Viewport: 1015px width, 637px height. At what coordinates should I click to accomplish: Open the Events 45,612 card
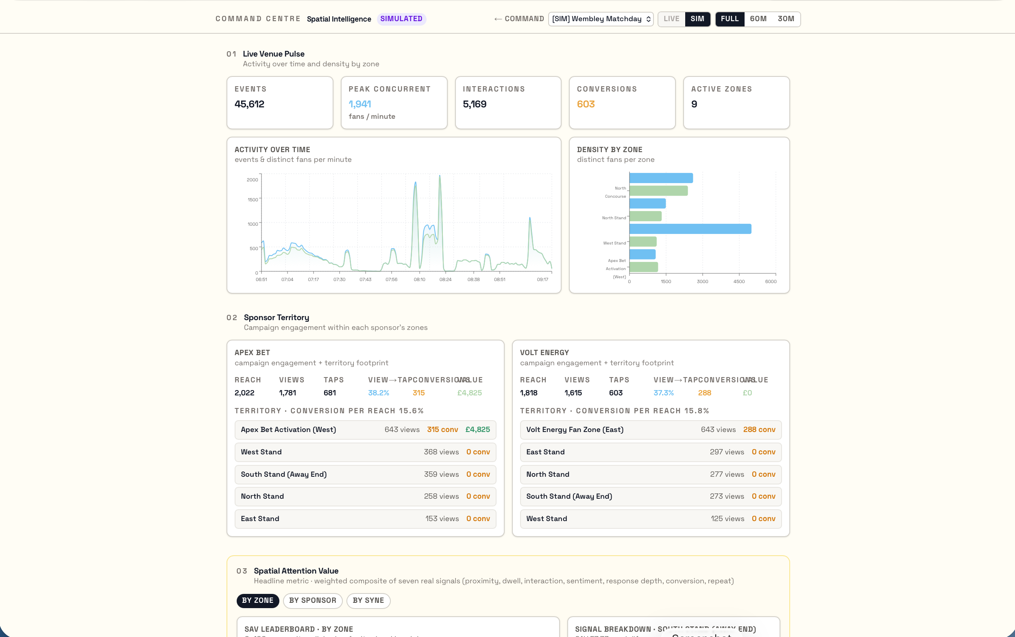click(x=280, y=103)
